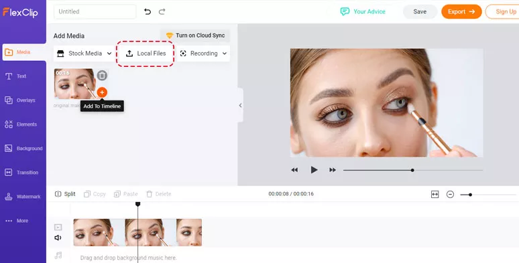The width and height of the screenshot is (519, 263).
Task: Click the Sign Up button
Action: coord(503,11)
